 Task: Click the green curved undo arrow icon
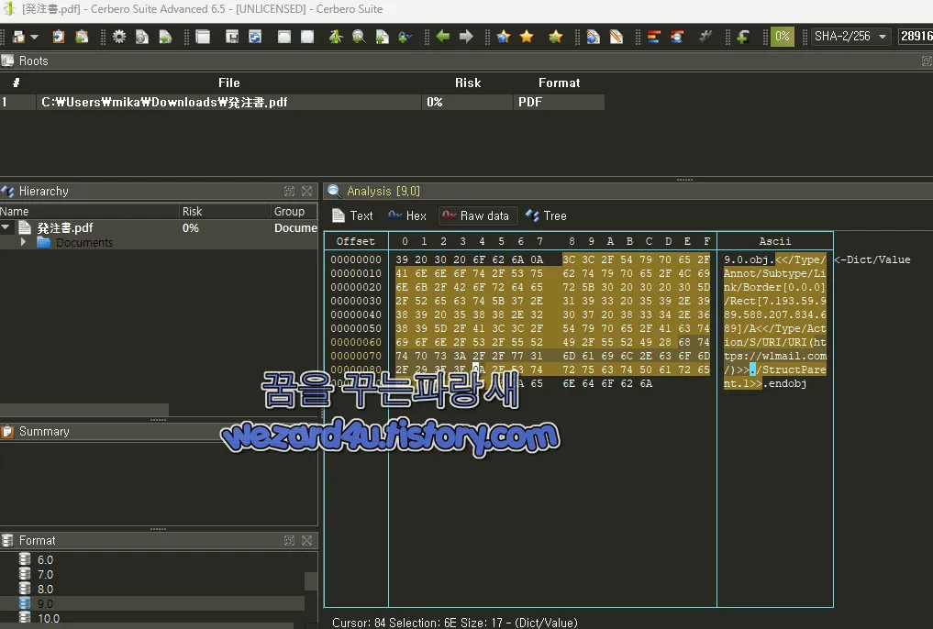742,37
